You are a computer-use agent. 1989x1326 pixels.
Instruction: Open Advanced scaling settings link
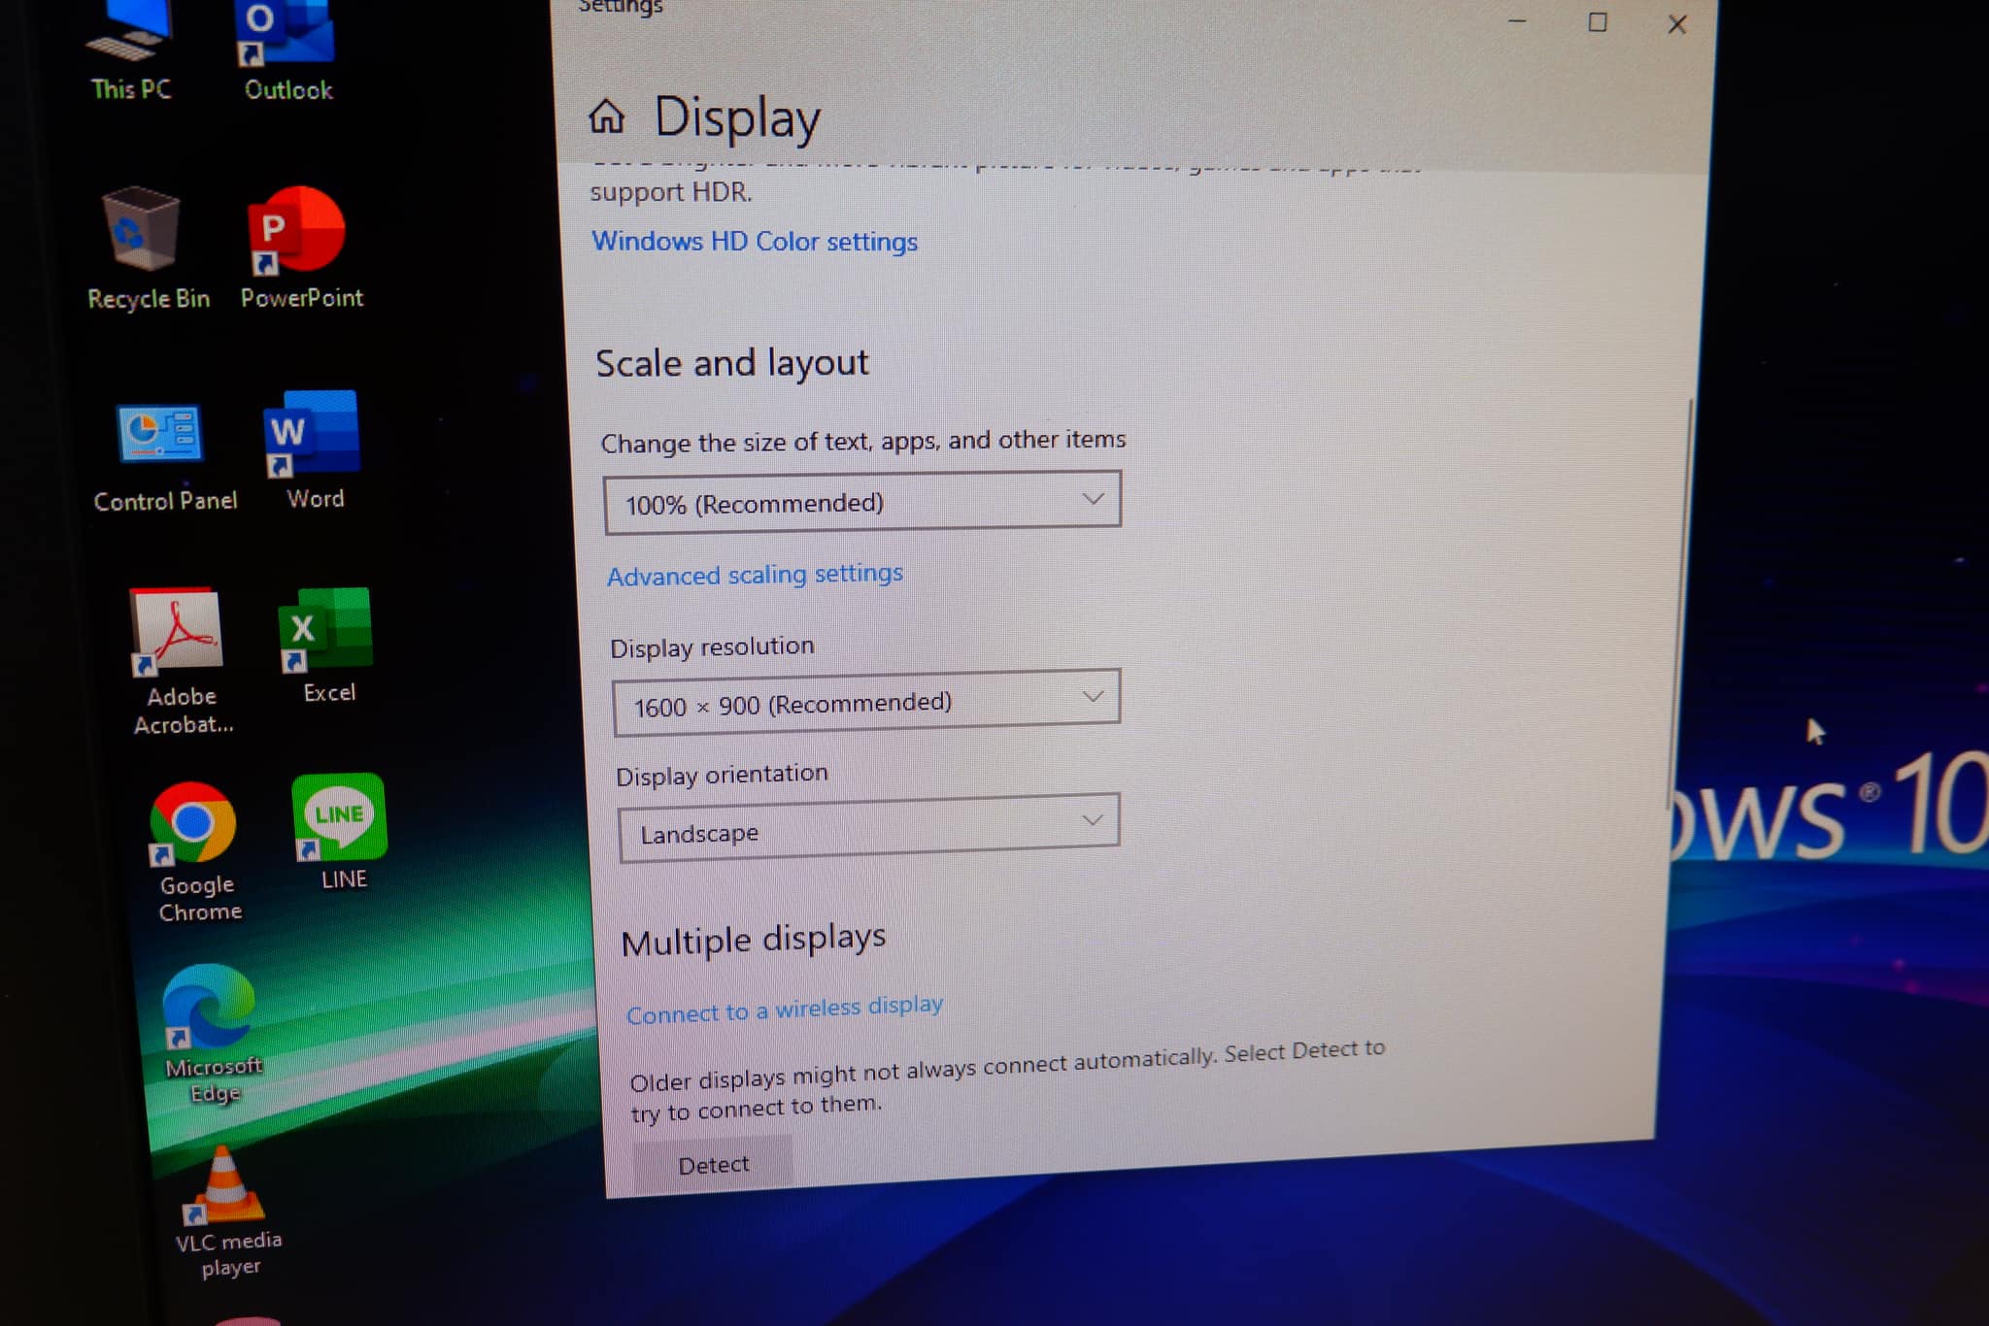755,575
